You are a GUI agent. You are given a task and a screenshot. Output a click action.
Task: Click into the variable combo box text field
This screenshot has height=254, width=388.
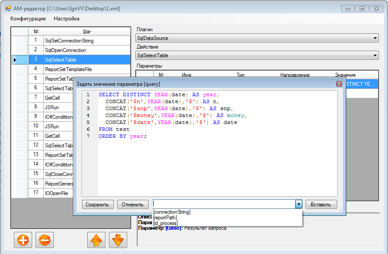tap(224, 204)
